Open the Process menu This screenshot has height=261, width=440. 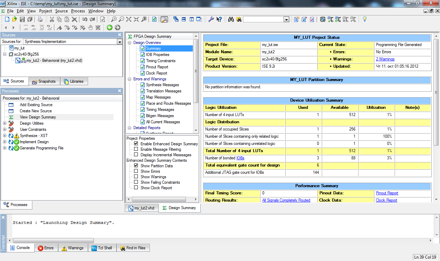point(78,11)
